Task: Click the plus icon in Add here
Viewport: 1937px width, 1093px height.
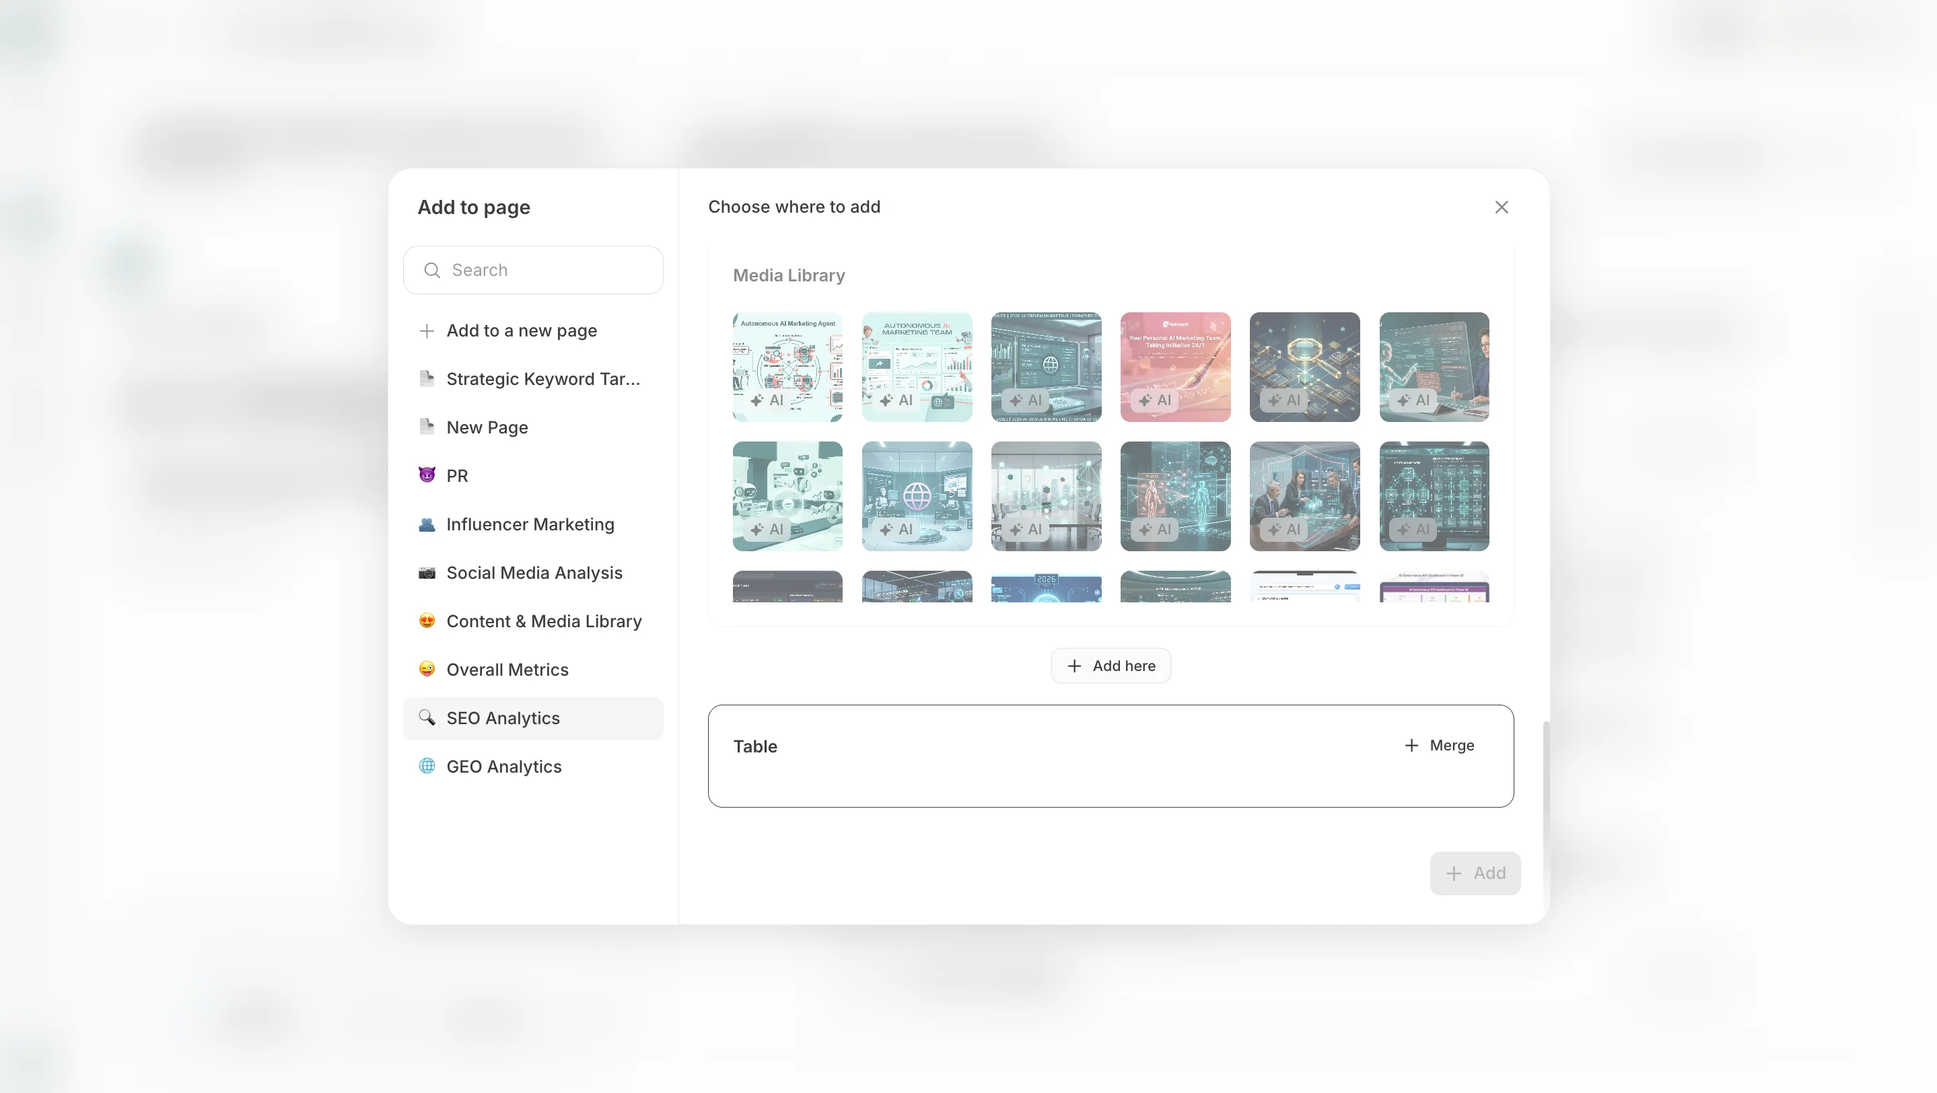Action: click(x=1075, y=666)
